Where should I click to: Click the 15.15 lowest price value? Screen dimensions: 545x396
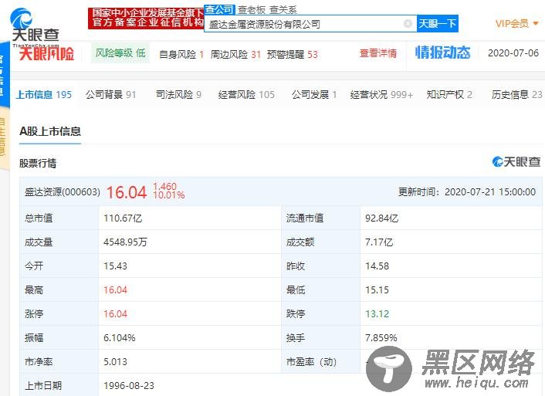pos(377,290)
